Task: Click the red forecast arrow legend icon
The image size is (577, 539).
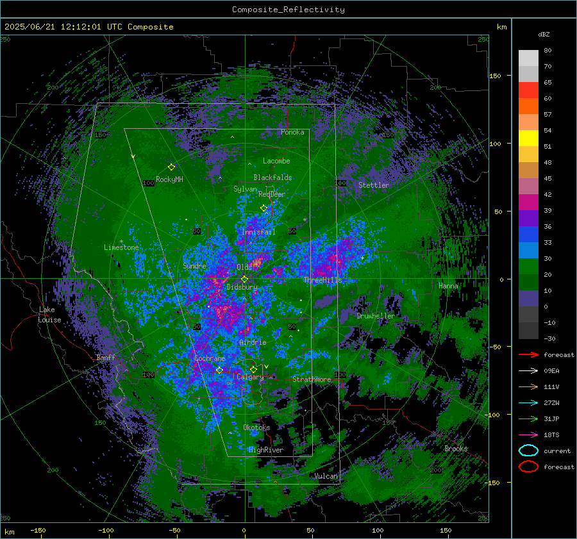Action: (x=528, y=354)
